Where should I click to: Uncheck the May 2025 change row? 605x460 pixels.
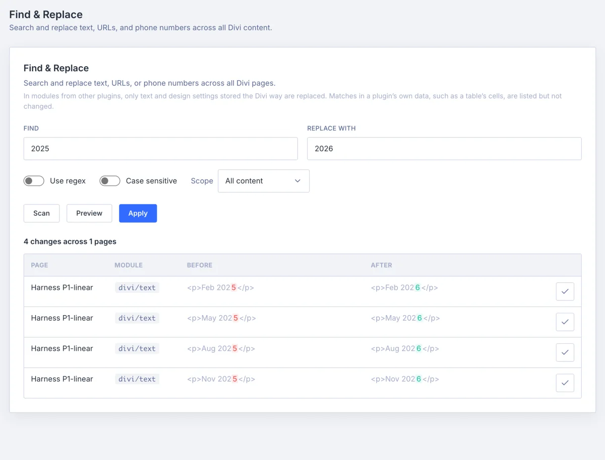click(565, 322)
